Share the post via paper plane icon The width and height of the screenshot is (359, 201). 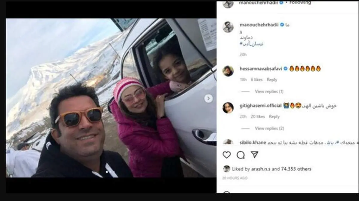coord(254,154)
